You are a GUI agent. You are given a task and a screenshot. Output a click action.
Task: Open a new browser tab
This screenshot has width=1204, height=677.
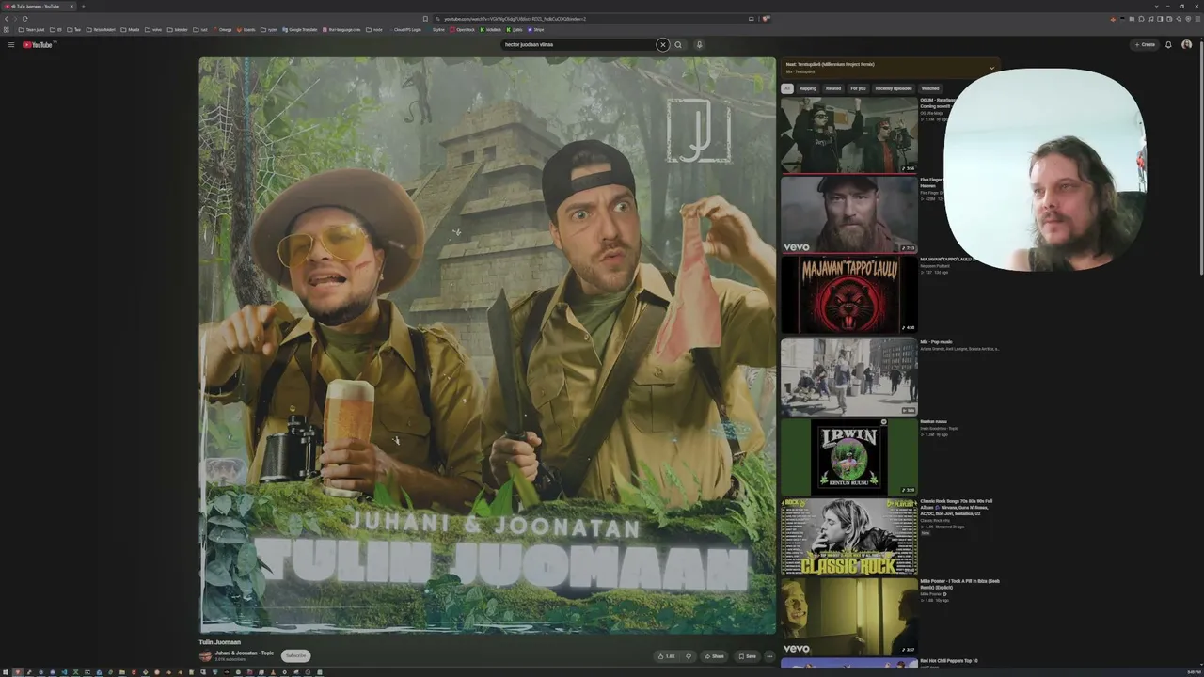(83, 6)
